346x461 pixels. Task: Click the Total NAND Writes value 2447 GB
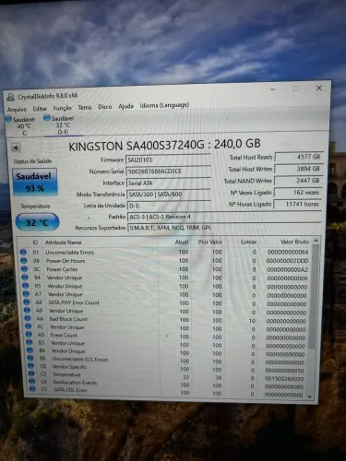(298, 181)
